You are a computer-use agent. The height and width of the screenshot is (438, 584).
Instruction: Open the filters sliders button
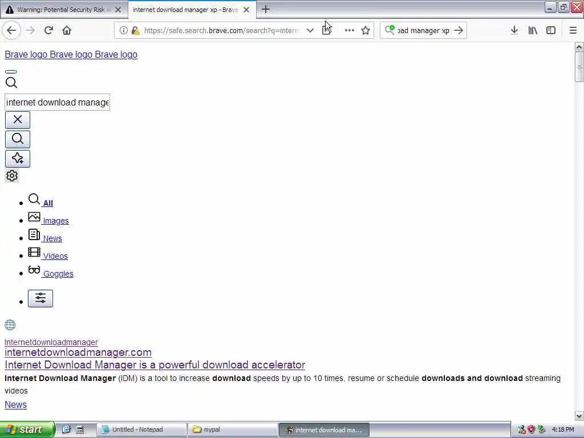40,298
